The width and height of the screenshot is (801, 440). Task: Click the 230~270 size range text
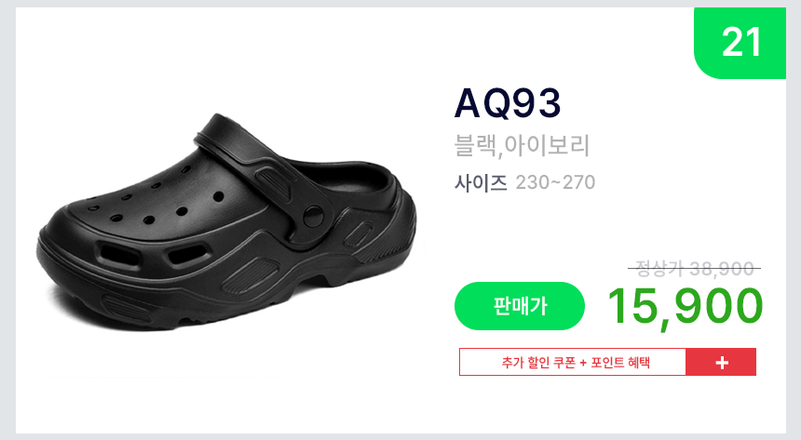[x=555, y=182]
